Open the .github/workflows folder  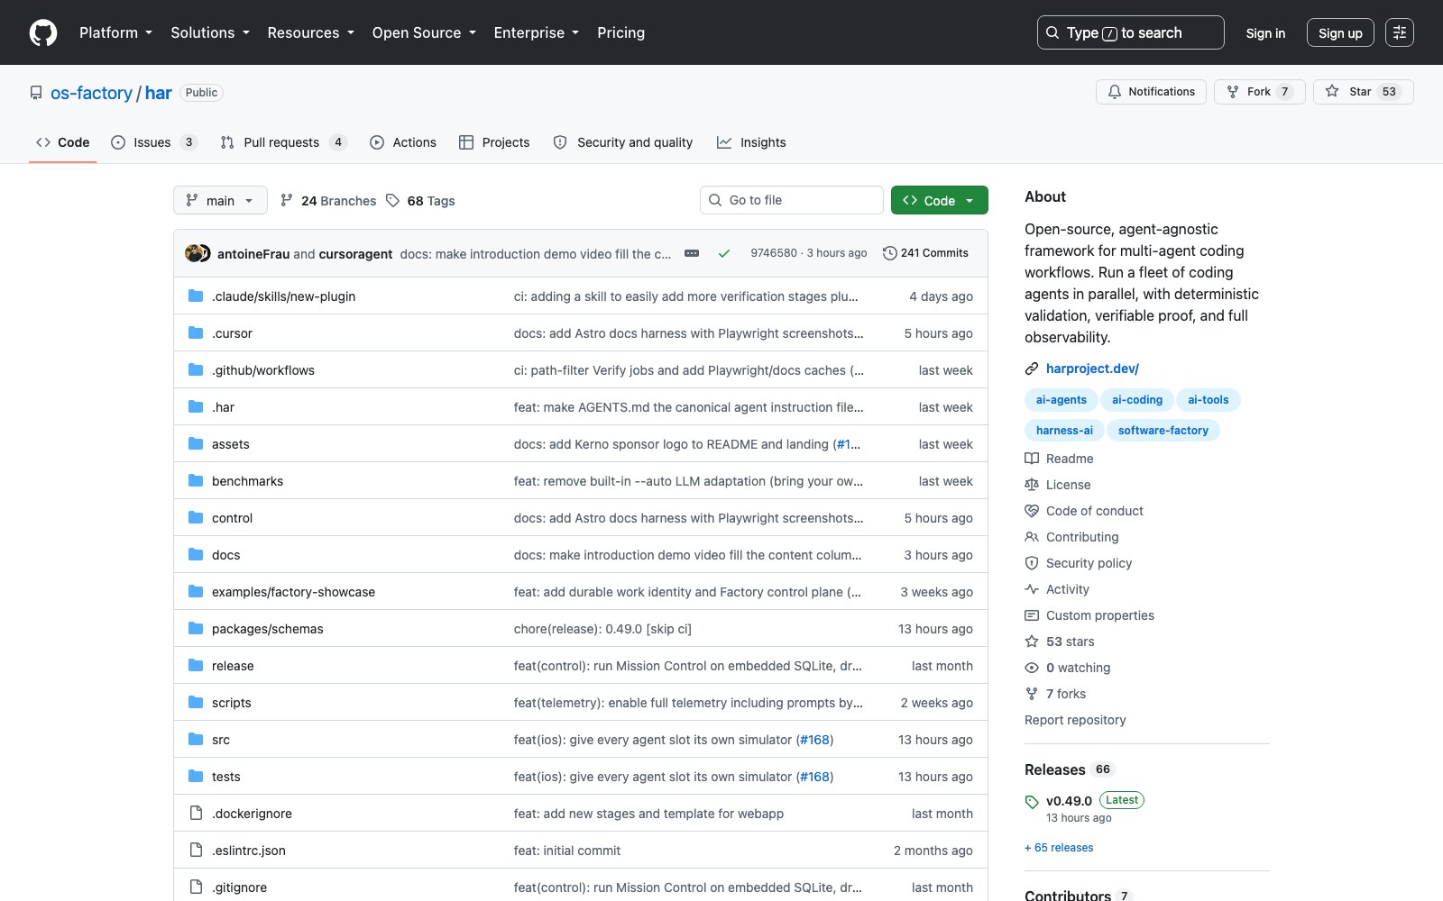[263, 370]
